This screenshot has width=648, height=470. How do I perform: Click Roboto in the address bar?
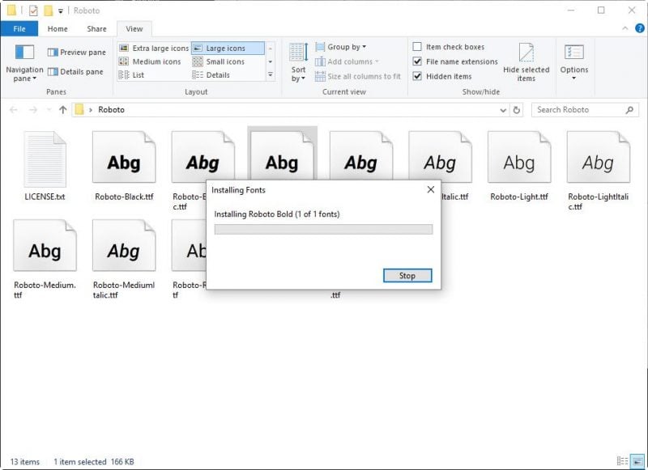[111, 110]
